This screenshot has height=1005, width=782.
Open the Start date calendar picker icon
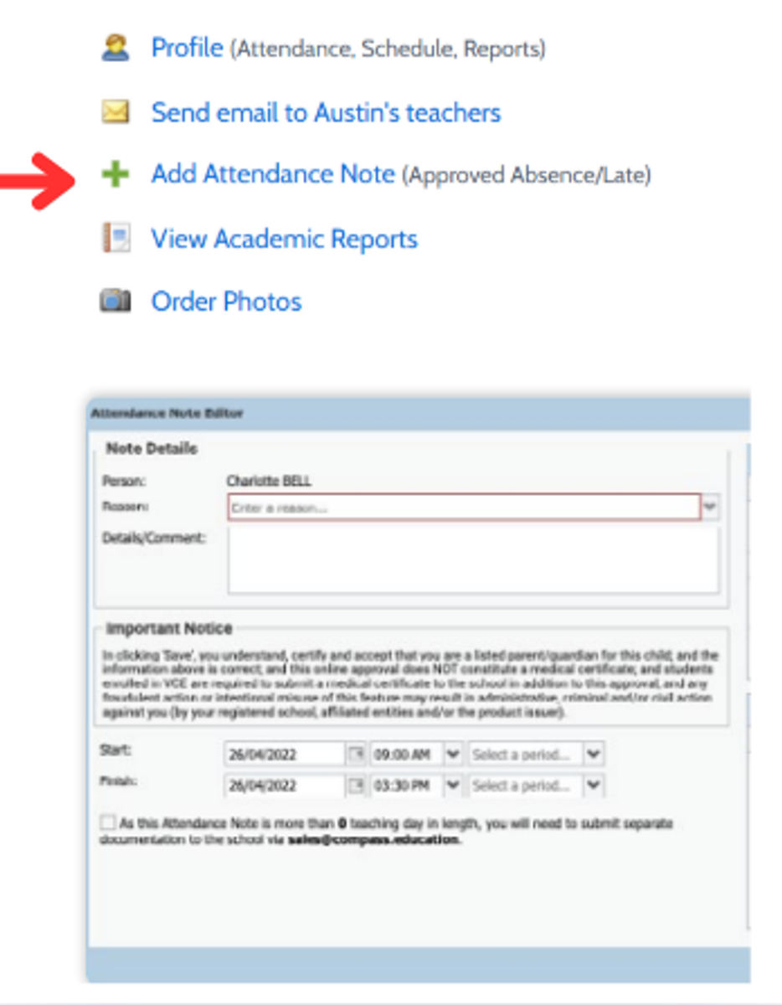[357, 755]
